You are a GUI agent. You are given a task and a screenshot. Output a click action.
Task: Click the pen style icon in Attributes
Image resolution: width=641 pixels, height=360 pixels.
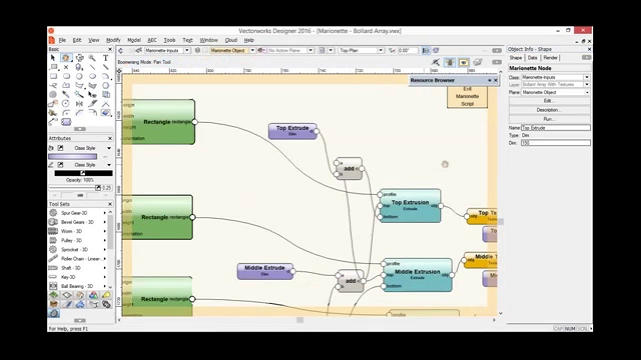click(51, 164)
